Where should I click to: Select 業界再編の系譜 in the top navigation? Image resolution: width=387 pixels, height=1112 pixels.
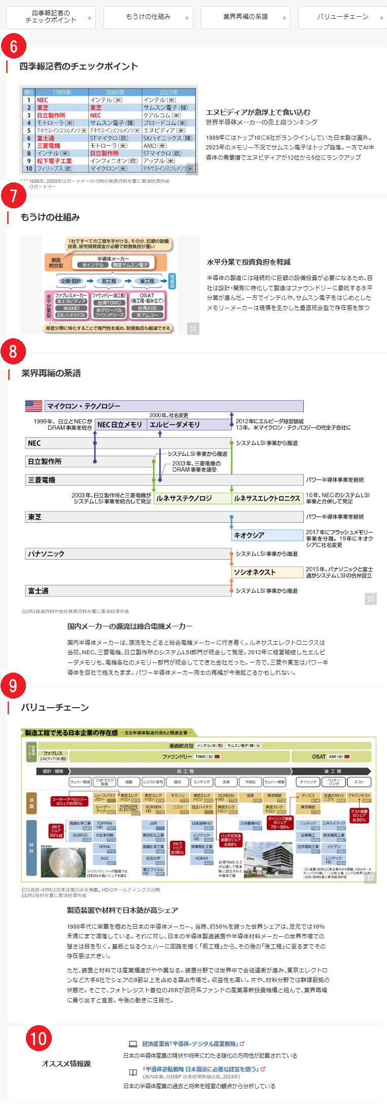click(245, 17)
